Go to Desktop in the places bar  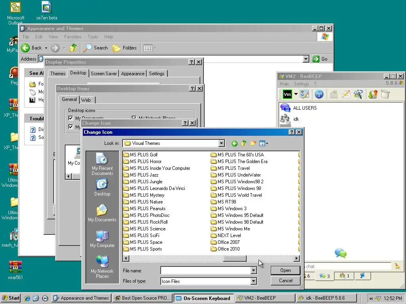[102, 188]
